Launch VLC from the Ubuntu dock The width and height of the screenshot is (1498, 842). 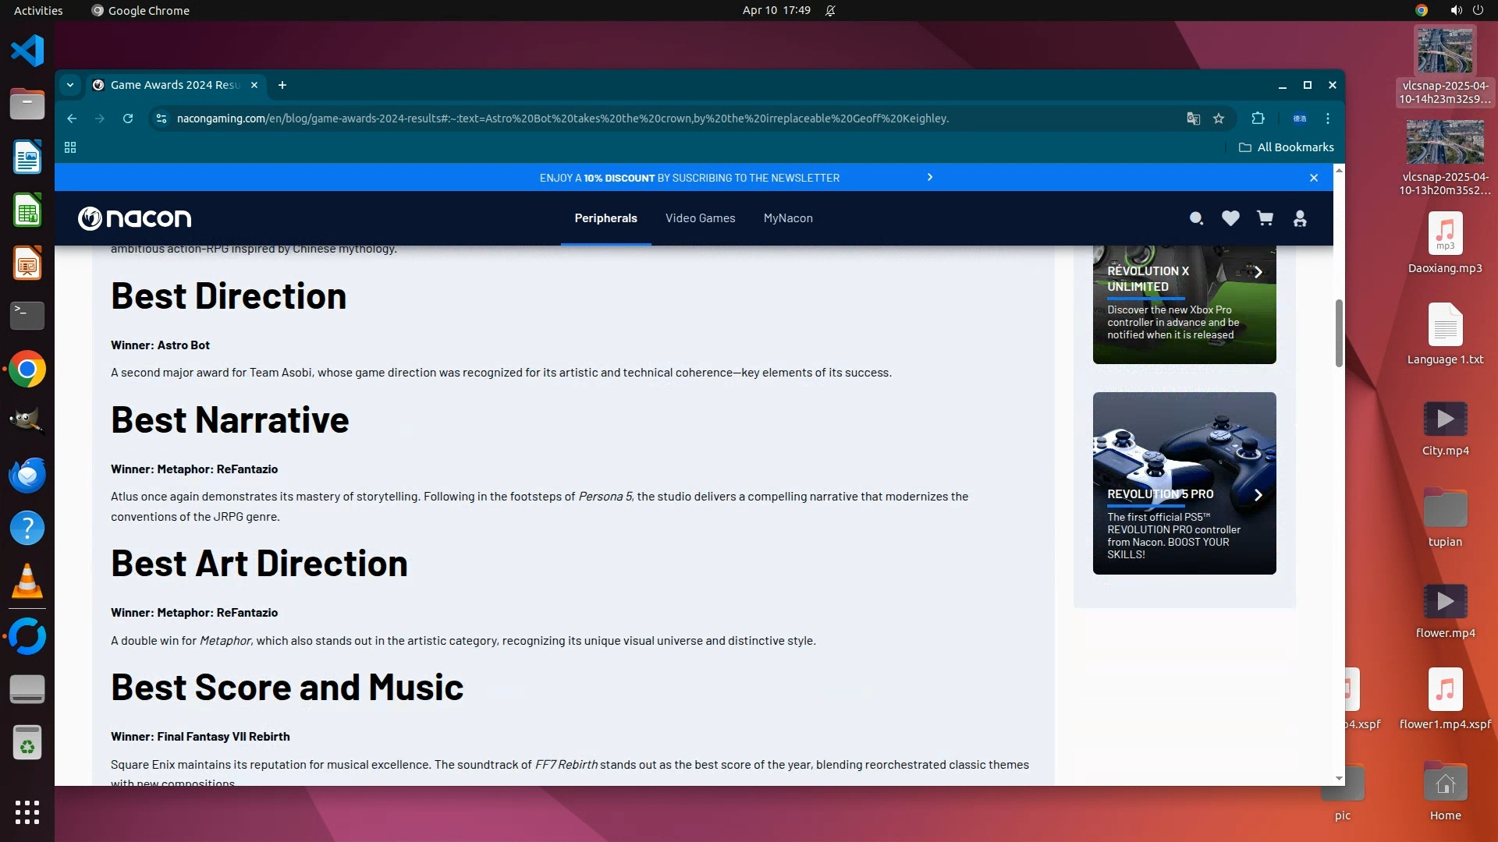[27, 581]
